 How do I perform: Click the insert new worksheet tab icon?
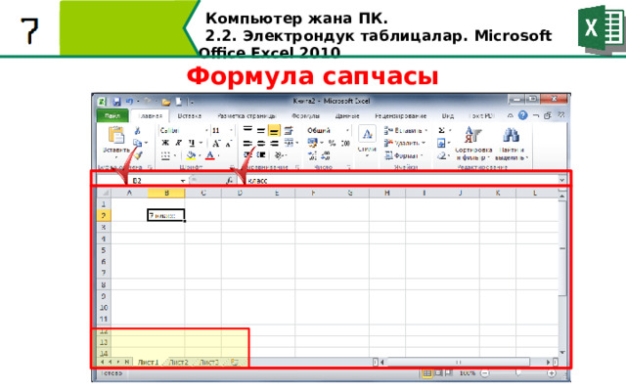coord(235,363)
